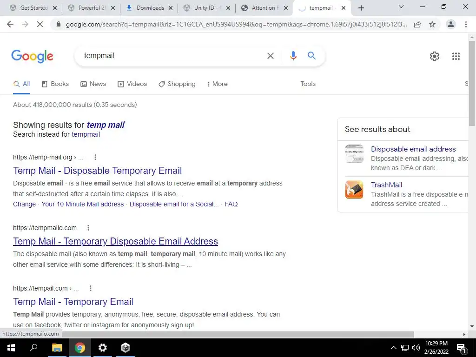Click the lock icon in address bar
Viewport: 476px width, 357px height.
tap(59, 24)
